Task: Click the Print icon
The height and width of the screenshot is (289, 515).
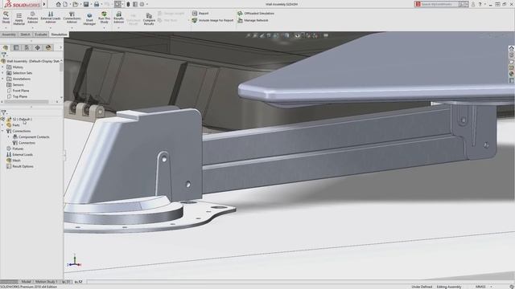Action: [x=97, y=4]
